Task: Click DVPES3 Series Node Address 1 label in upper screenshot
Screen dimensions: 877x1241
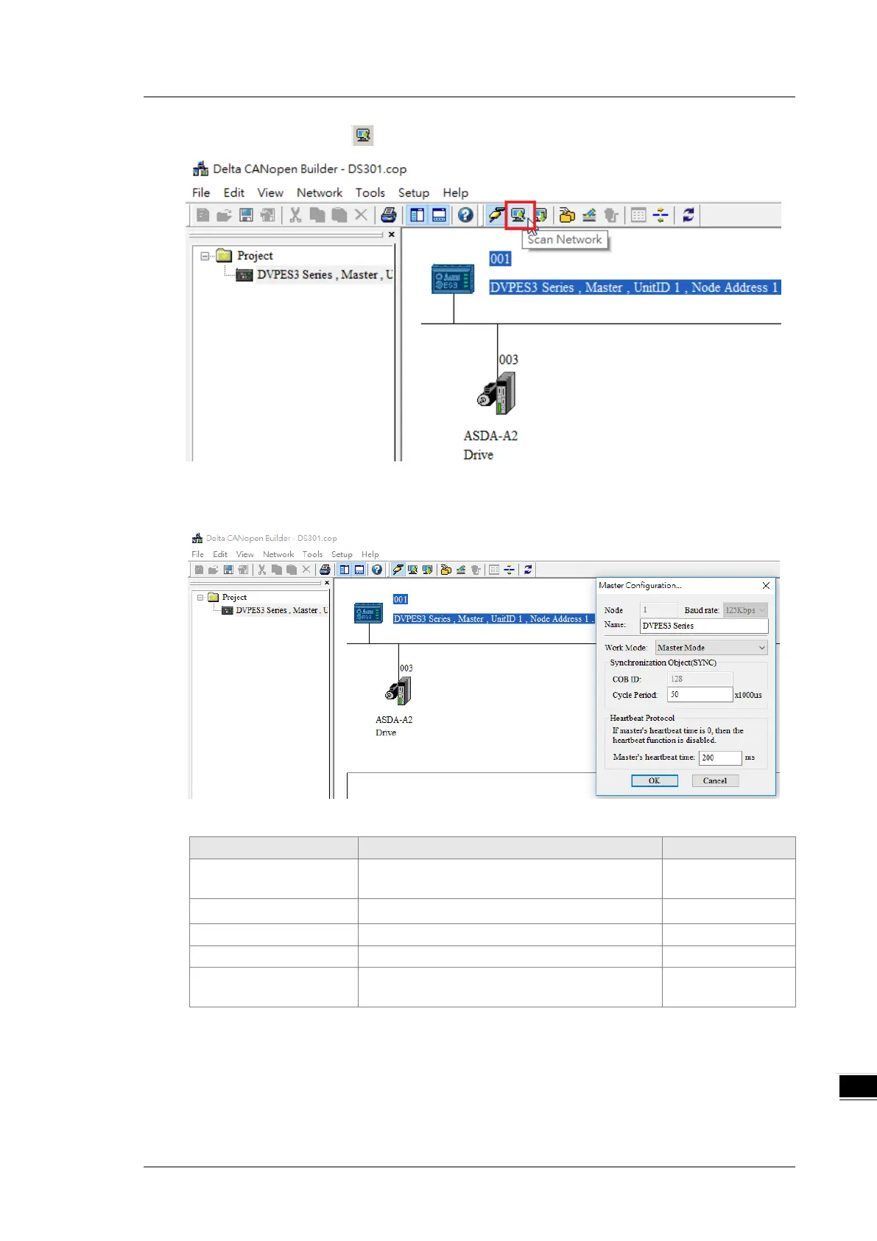Action: pos(635,287)
